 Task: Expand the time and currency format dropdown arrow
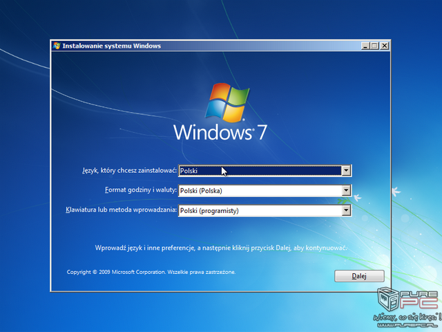[x=346, y=191]
